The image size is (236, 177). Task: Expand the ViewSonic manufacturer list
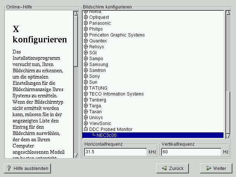tap(86, 124)
